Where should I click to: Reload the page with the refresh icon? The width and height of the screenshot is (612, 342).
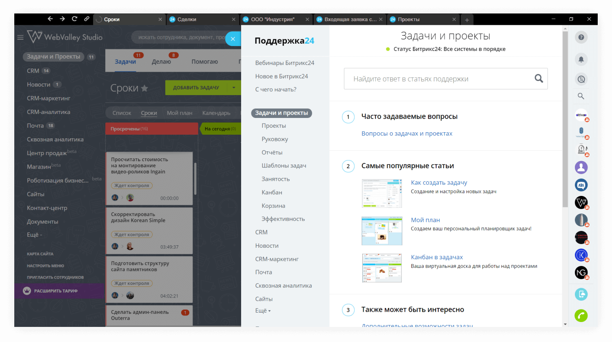pyautogui.click(x=74, y=19)
